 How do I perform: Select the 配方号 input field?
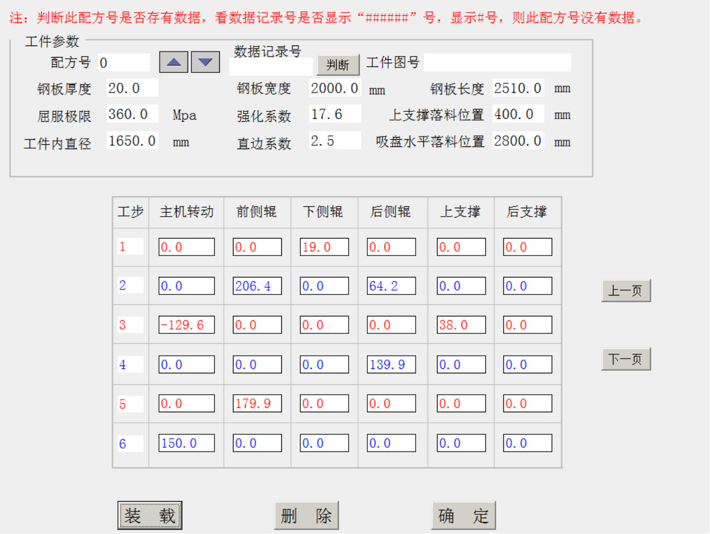click(124, 63)
